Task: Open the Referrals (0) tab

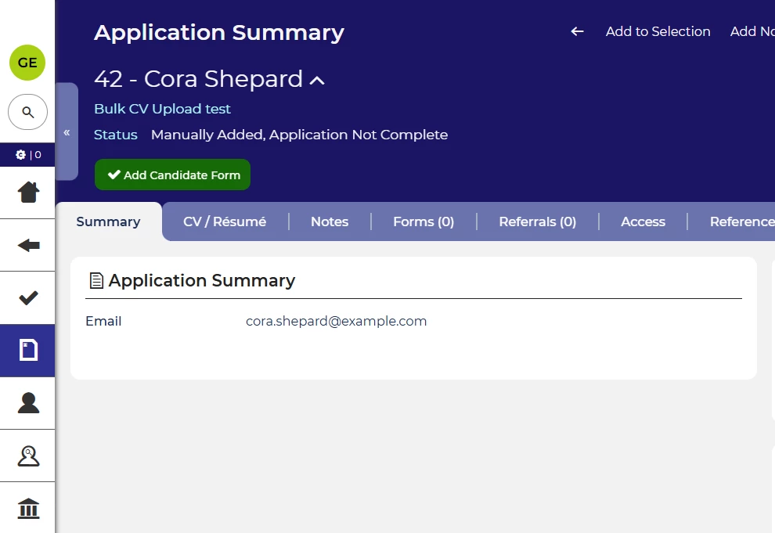Action: point(538,221)
